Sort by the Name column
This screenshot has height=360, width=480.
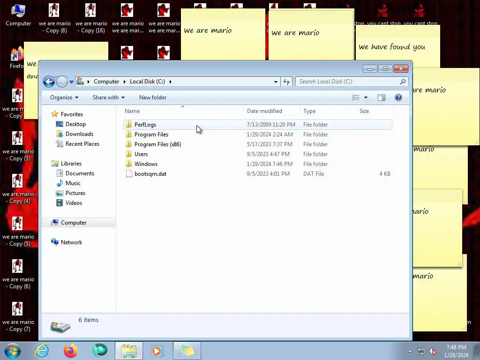click(x=183, y=111)
